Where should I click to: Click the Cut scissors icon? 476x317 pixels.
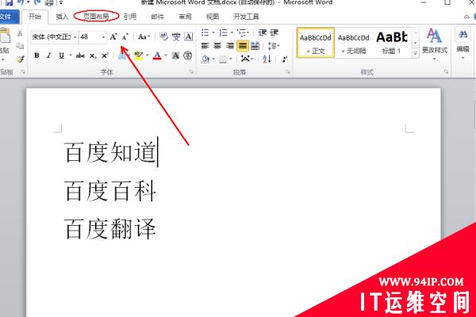tap(20, 32)
